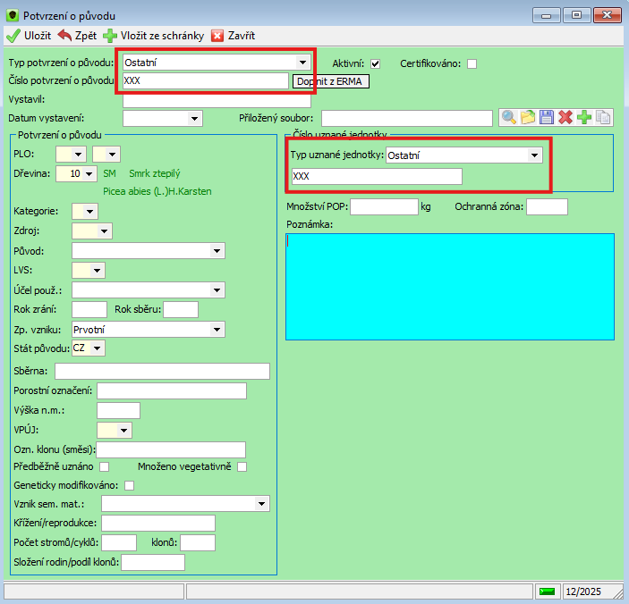The image size is (629, 604).
Task: Click the green status indicator in status bar
Action: pyautogui.click(x=547, y=591)
